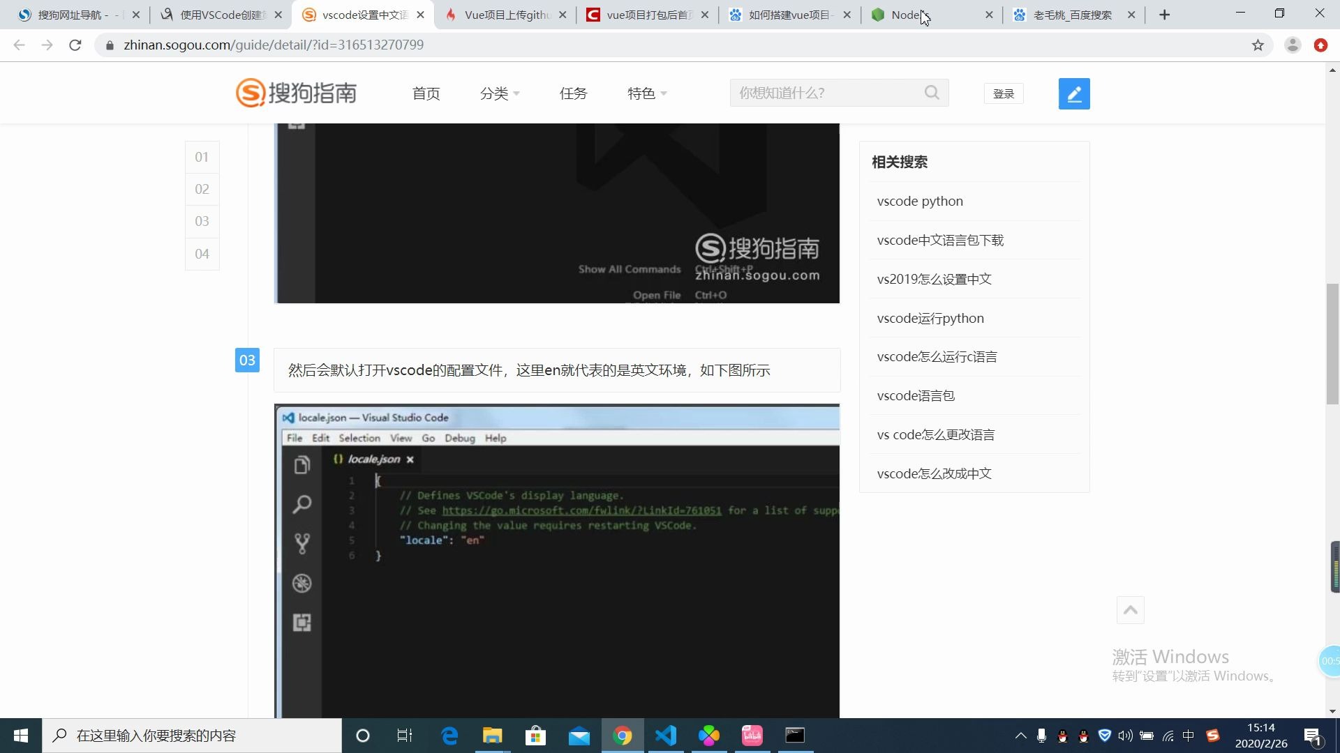Expand the 分类 dropdown menu

click(500, 93)
